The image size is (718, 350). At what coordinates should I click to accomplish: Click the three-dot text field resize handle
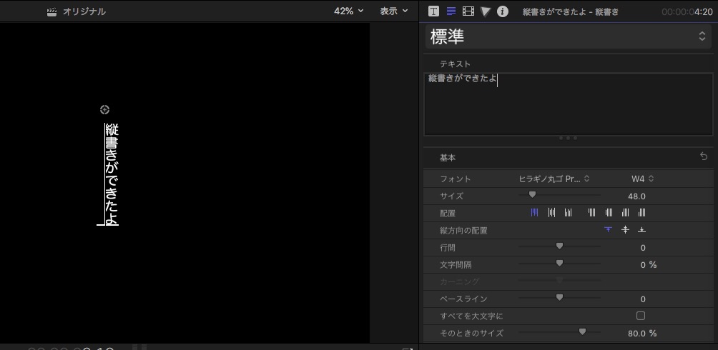point(569,138)
